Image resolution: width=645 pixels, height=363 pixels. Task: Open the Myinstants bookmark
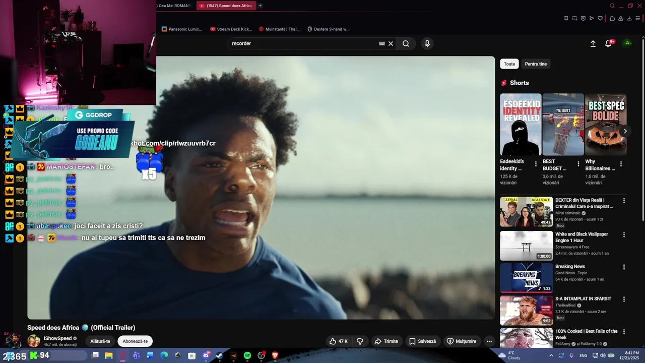(279, 29)
